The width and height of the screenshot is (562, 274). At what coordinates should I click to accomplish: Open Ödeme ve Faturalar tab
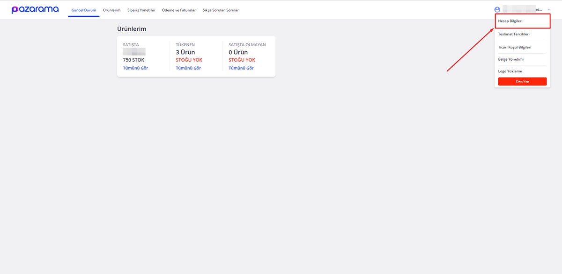pyautogui.click(x=179, y=10)
